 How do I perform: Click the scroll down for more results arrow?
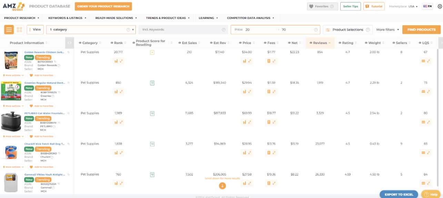coord(222,186)
